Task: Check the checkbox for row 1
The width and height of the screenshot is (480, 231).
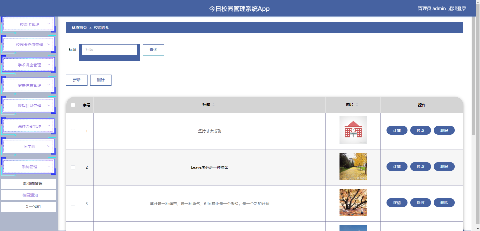Action: tap(73, 131)
